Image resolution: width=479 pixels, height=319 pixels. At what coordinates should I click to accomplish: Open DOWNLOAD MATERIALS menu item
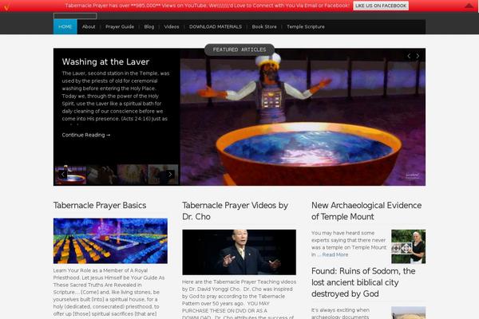[216, 27]
